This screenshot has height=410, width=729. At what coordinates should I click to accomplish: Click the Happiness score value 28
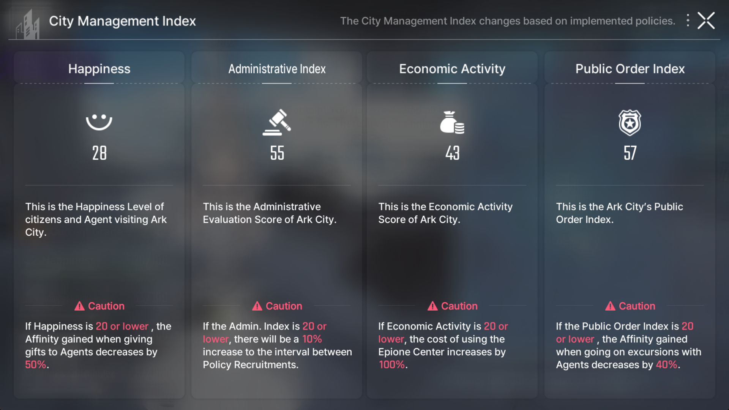[x=99, y=153]
